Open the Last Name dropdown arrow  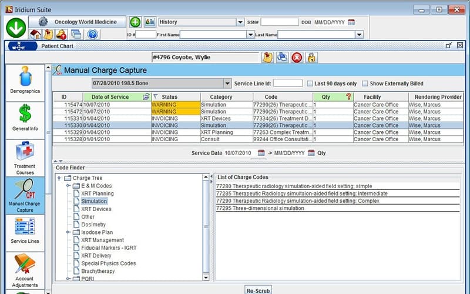[x=359, y=35]
